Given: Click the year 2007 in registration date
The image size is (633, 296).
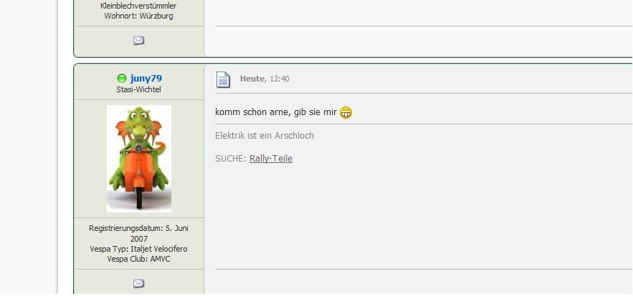Looking at the screenshot, I should point(138,239).
